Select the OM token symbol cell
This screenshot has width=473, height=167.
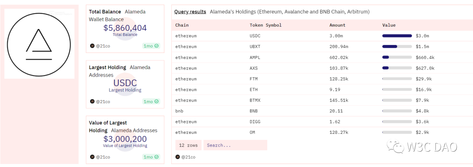point(253,132)
